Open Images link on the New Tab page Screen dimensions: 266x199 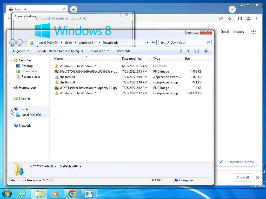tap(239, 31)
